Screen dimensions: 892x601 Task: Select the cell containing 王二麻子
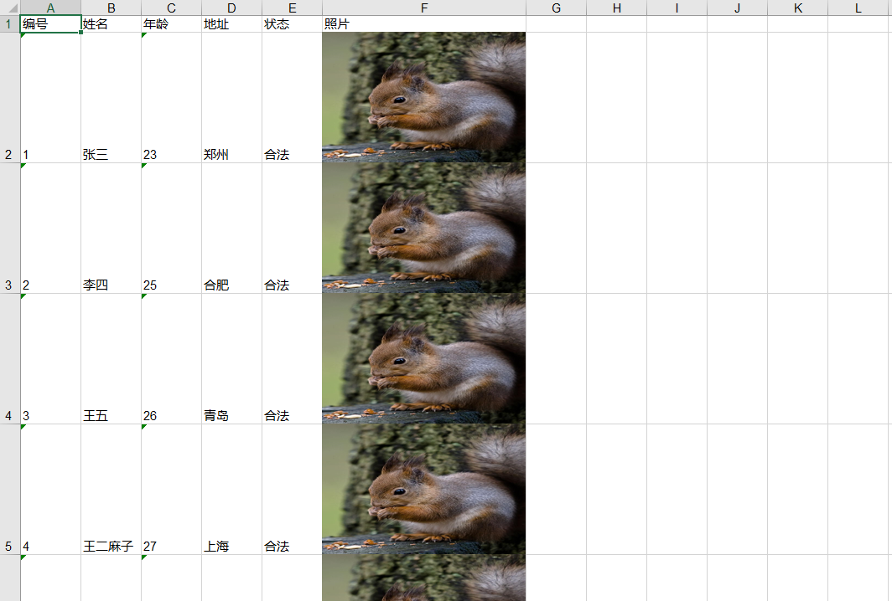pyautogui.click(x=111, y=490)
